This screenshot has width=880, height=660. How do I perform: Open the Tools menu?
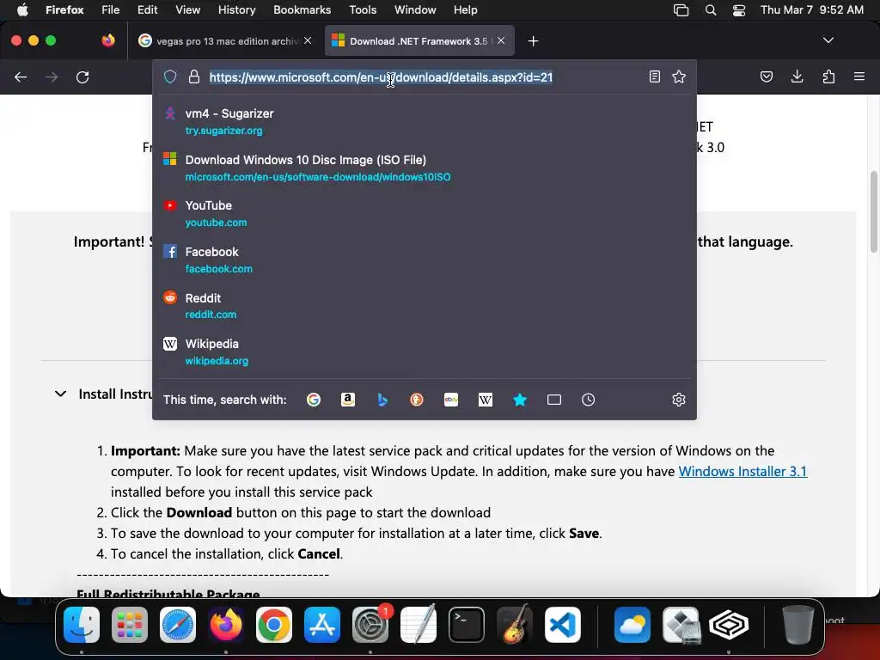click(x=363, y=9)
